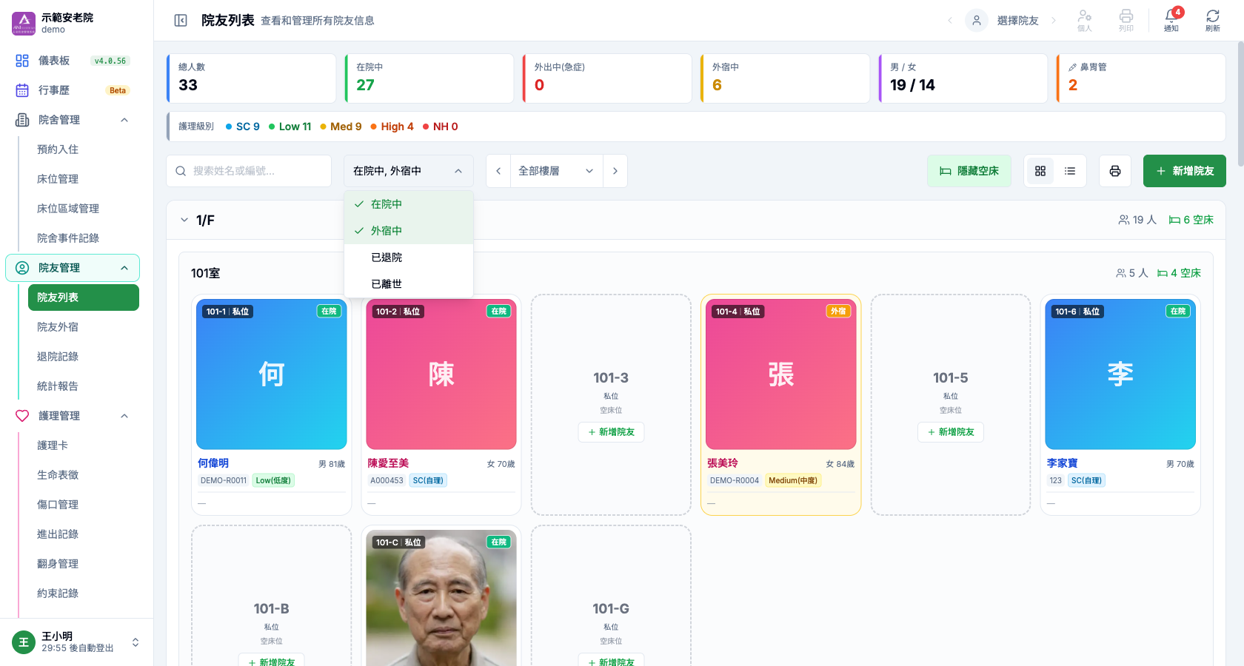Check 已退院 status option

point(409,258)
